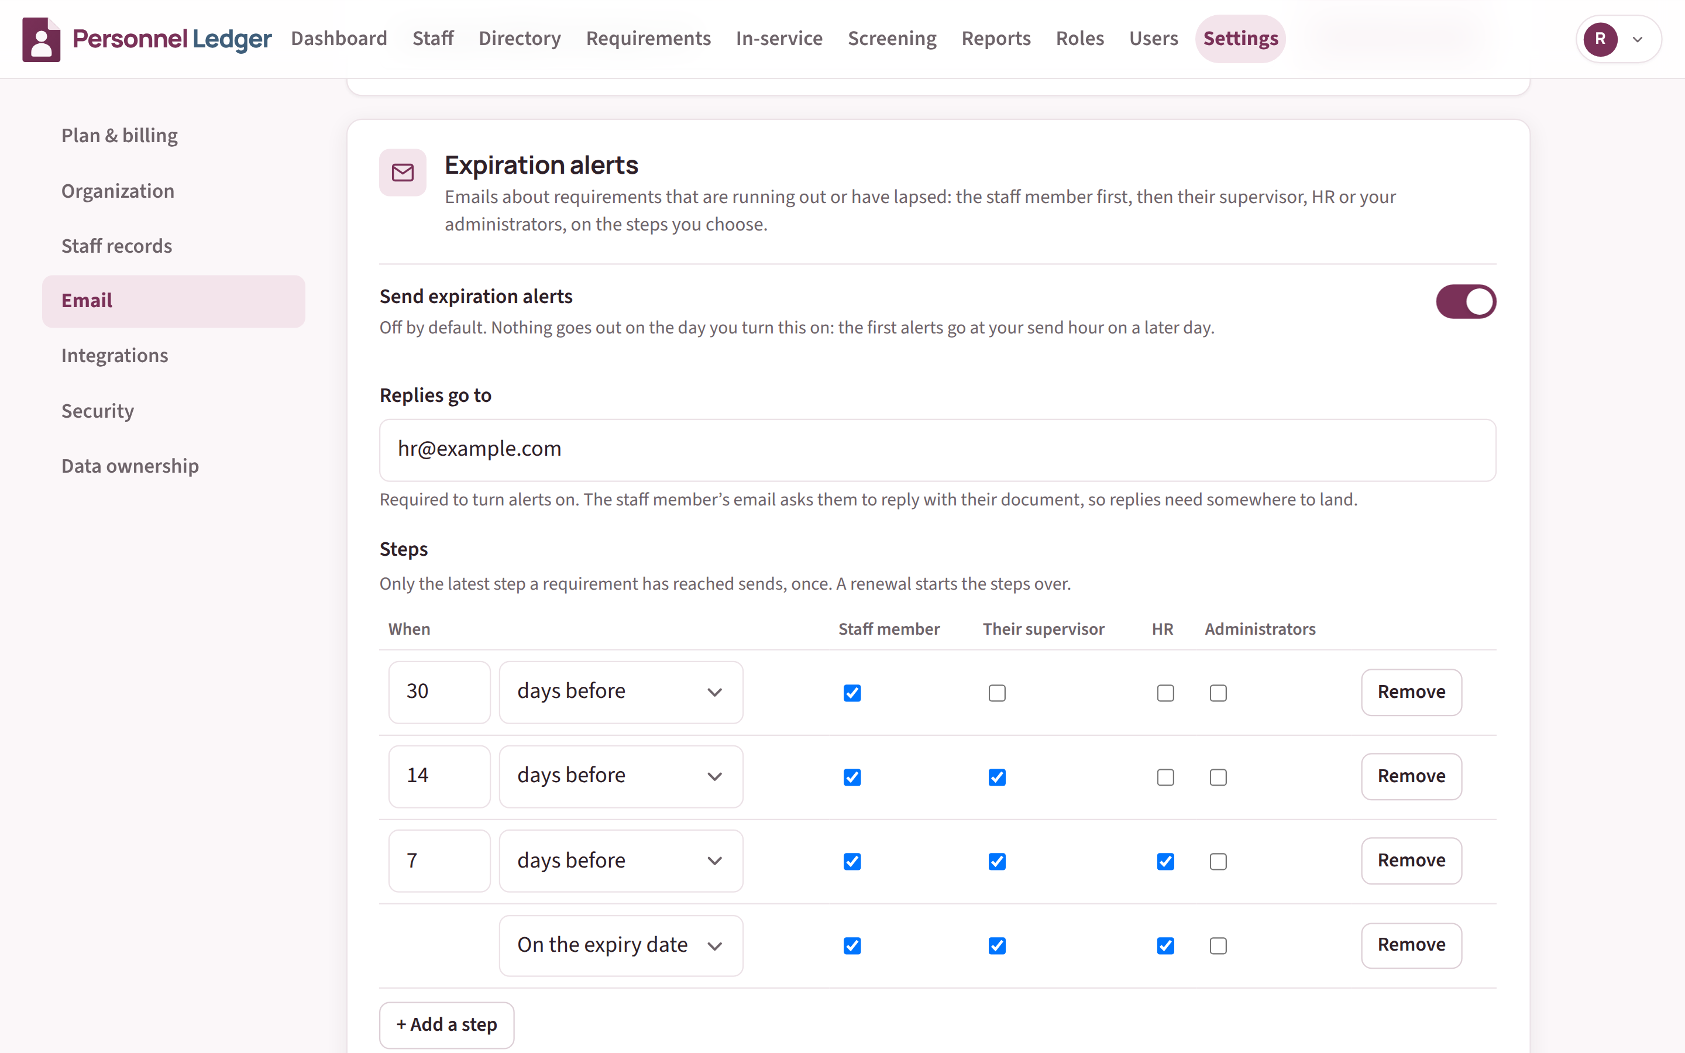Check Administrators for the 7 days step
This screenshot has height=1053, width=1685.
click(x=1218, y=862)
